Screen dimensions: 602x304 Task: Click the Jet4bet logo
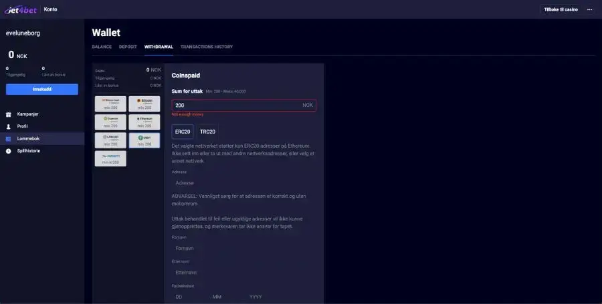pos(20,9)
